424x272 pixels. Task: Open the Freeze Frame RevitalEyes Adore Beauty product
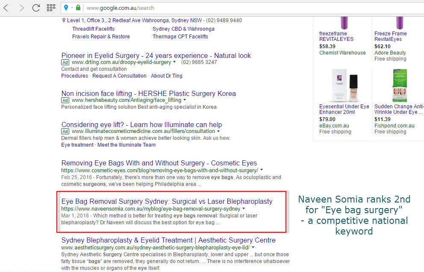tap(391, 36)
